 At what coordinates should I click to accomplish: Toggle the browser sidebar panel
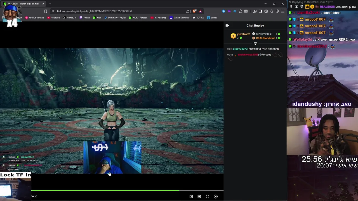pyautogui.click(x=260, y=11)
